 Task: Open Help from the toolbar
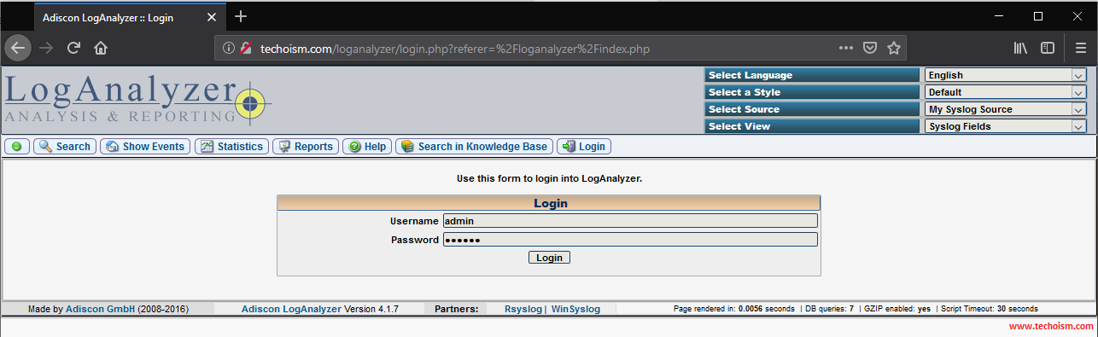pyautogui.click(x=367, y=147)
